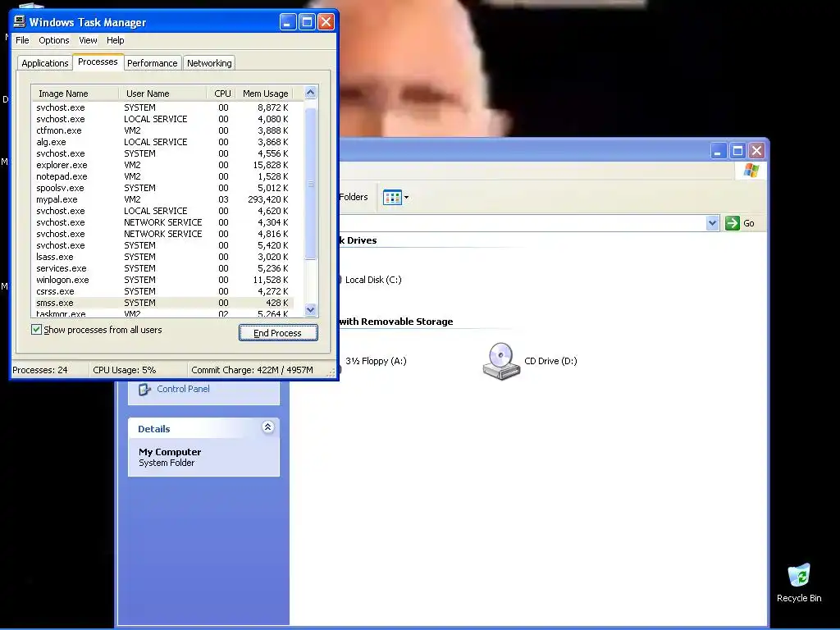
Task: Open the Options menu in Task Manager
Action: (53, 40)
